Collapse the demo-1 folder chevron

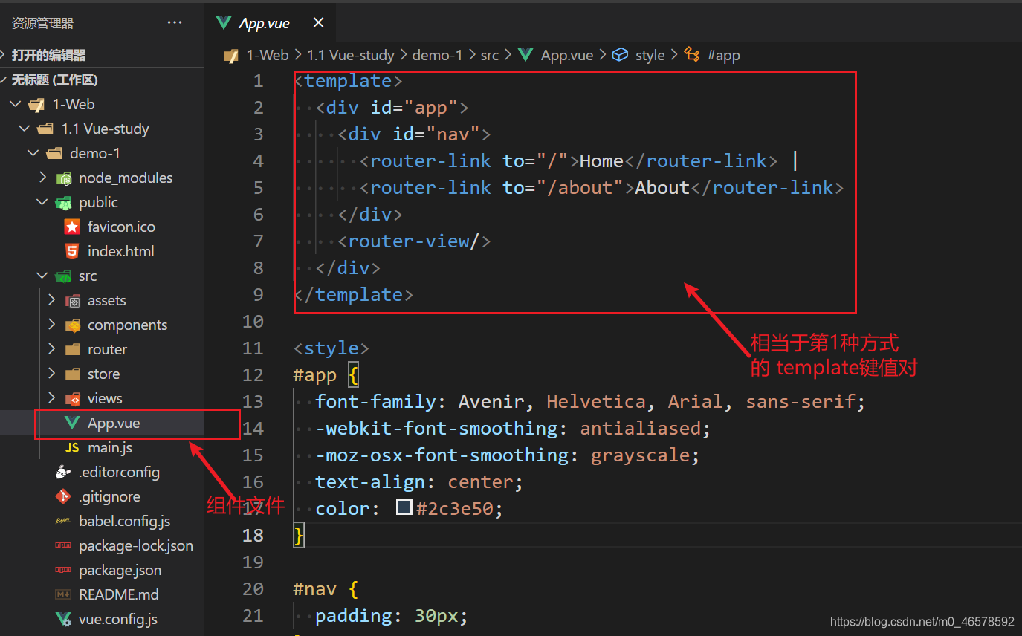[33, 153]
